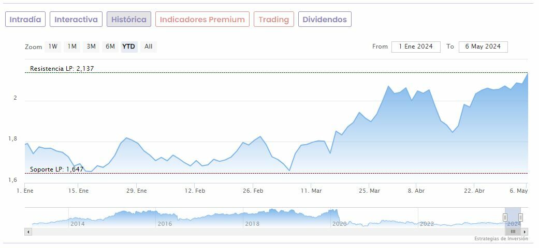Viewport: 539px width, 248px height.
Task: Open Indicadores Premium tab
Action: (202, 19)
